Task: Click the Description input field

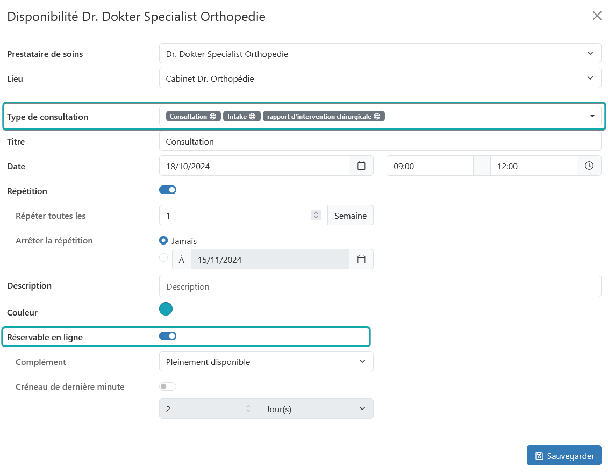Action: pos(380,286)
